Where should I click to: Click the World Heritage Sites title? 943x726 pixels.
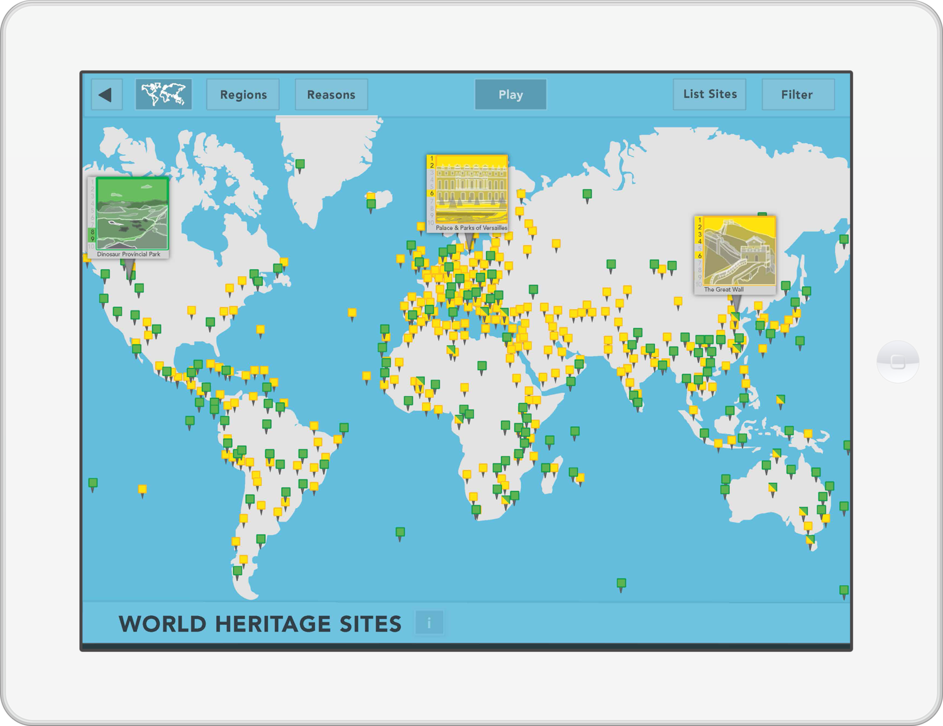tap(260, 624)
